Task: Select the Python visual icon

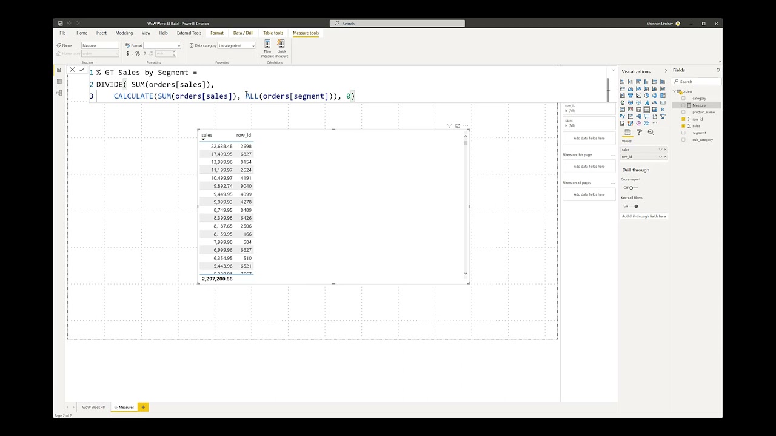Action: pos(623,116)
